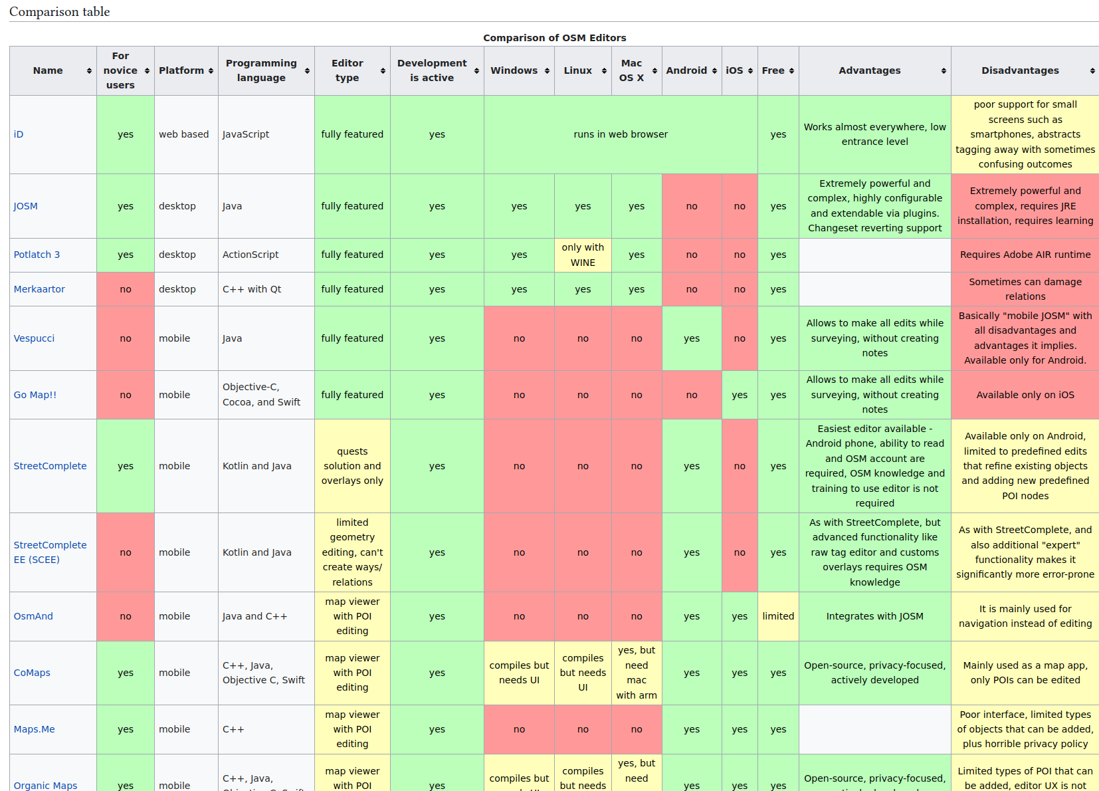Click 'Mainly used as a map app' cell
The image size is (1099, 791).
1025,673
